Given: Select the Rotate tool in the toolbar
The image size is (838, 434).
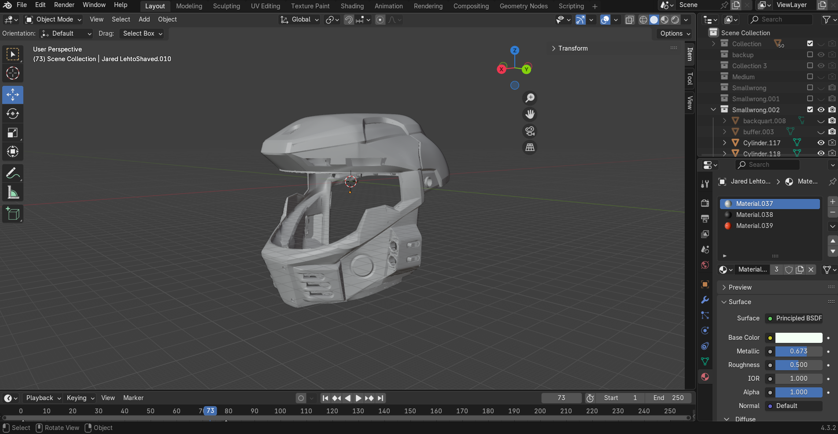Looking at the screenshot, I should tap(12, 114).
